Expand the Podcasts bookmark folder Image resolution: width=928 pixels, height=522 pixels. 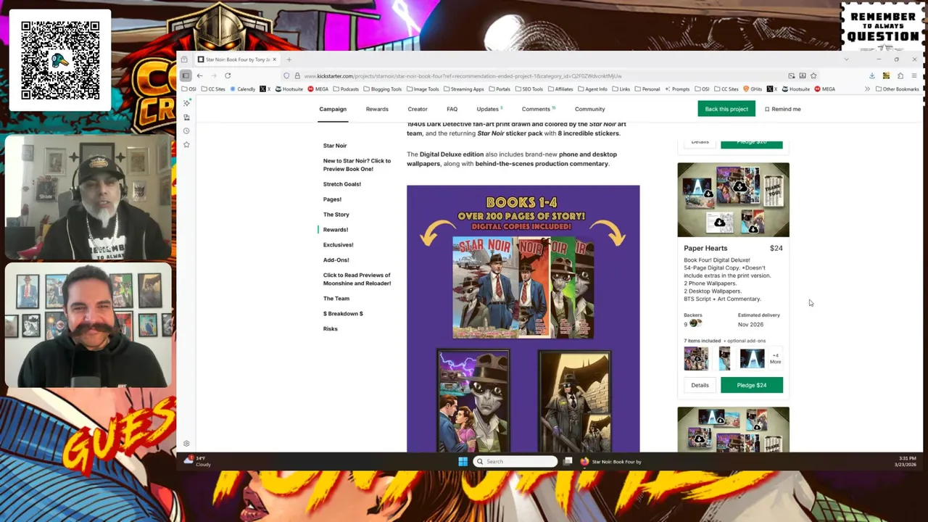pos(345,89)
